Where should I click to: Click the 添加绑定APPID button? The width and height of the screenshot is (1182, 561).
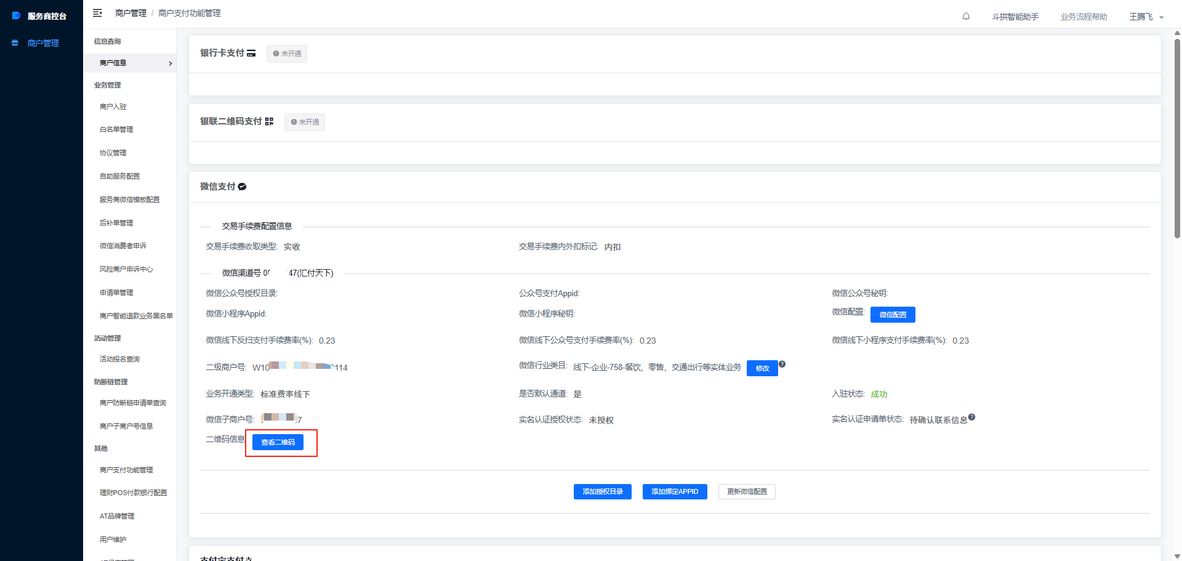[x=675, y=491]
